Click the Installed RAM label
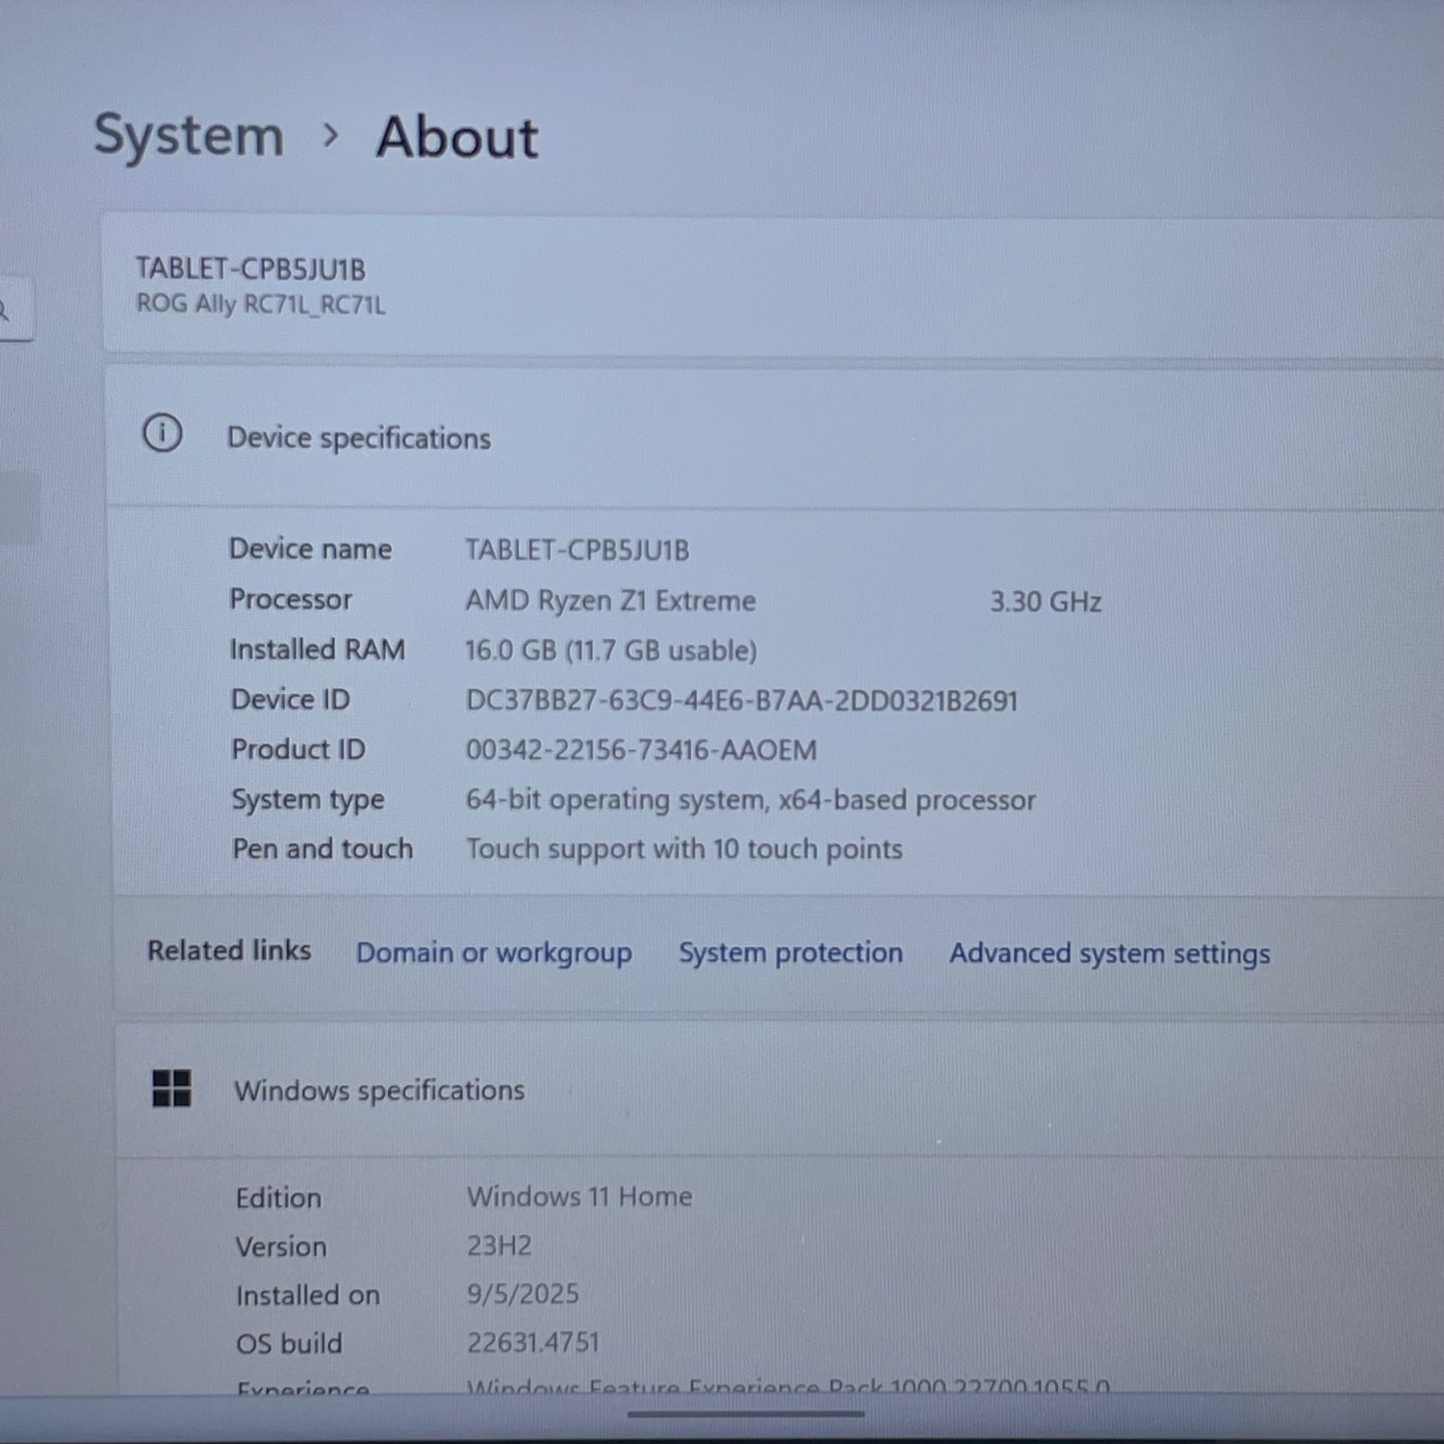The width and height of the screenshot is (1444, 1444). coord(318,650)
